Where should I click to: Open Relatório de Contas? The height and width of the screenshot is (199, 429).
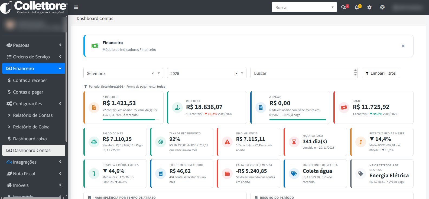point(34,115)
